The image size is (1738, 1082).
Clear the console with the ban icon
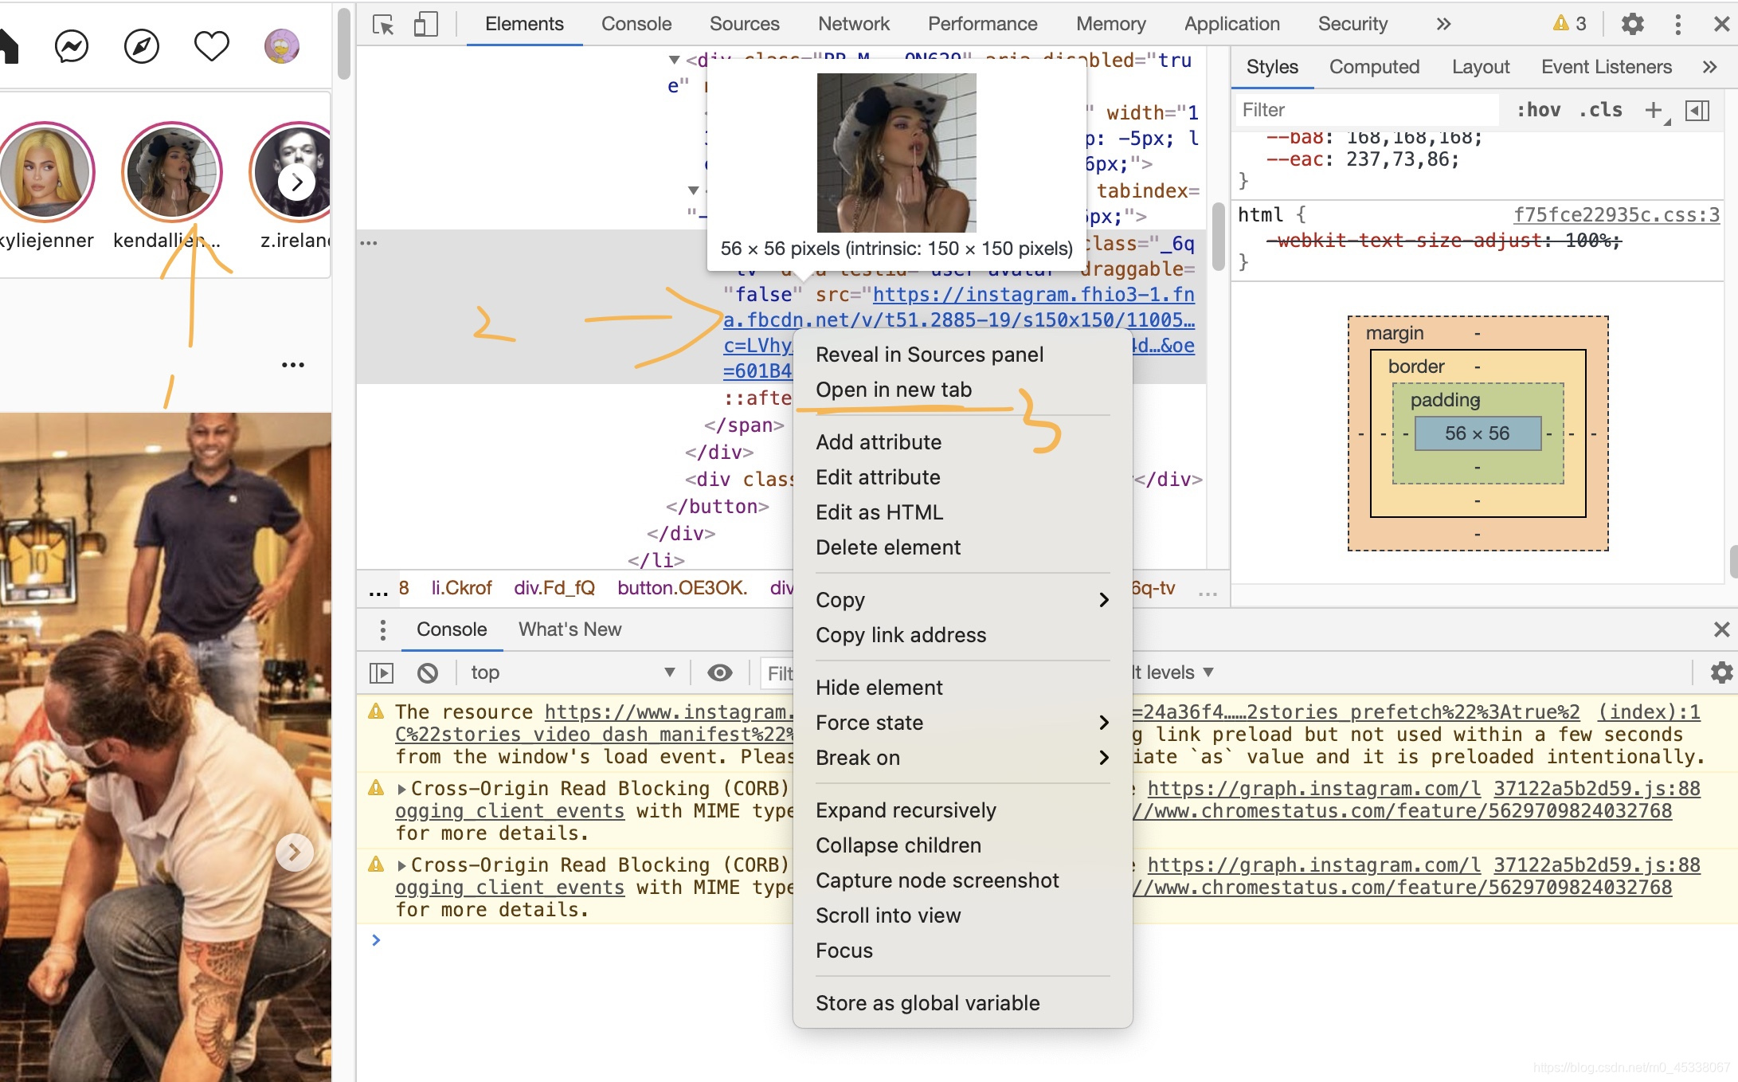[x=428, y=673]
